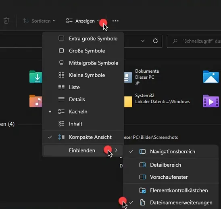Viewport: 221px width, 209px height.
Task: Collapse the Anzeigen dropdown menu
Action: (x=83, y=21)
